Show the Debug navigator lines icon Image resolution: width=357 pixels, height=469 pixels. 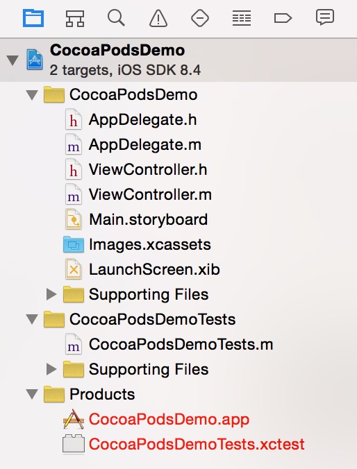pyautogui.click(x=242, y=18)
